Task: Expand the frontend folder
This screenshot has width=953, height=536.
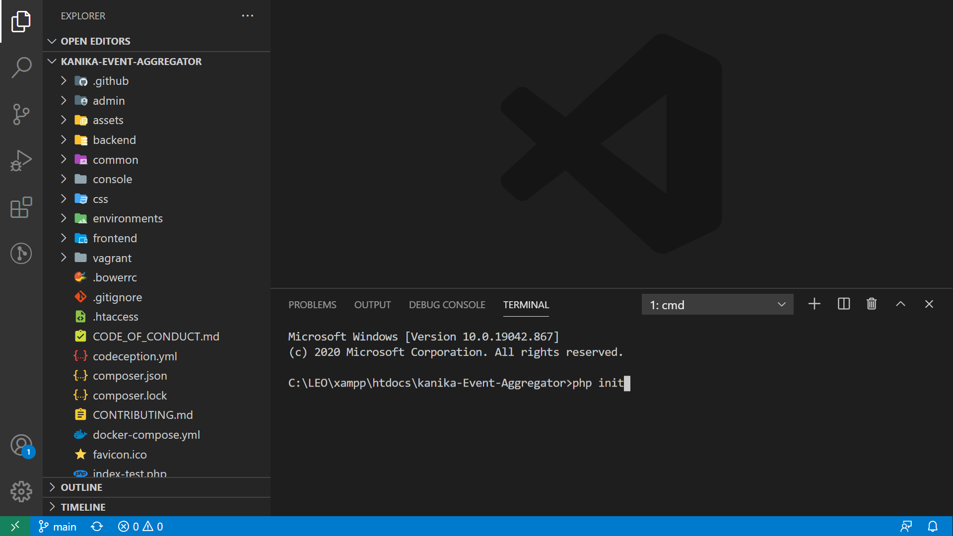Action: coord(156,238)
